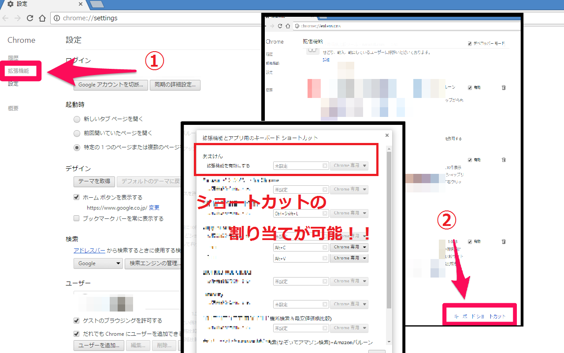Click trash icon beside middle 有効 checkbox
The width and height of the screenshot is (564, 353).
tap(504, 160)
